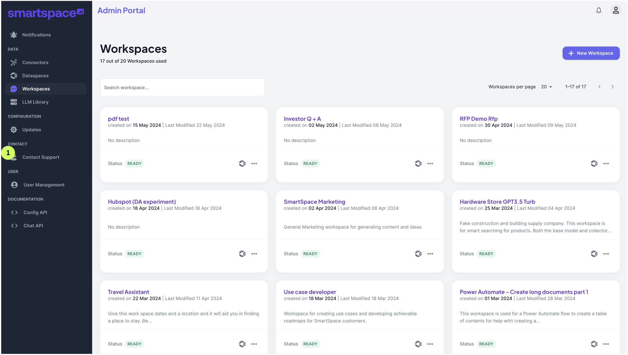Click the Search workspace input field
Viewport: 628px width, 355px height.
(x=182, y=88)
